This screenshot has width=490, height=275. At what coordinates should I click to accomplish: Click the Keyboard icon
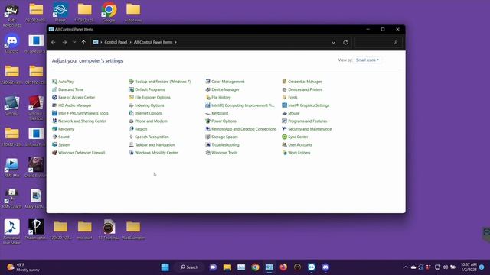207,113
